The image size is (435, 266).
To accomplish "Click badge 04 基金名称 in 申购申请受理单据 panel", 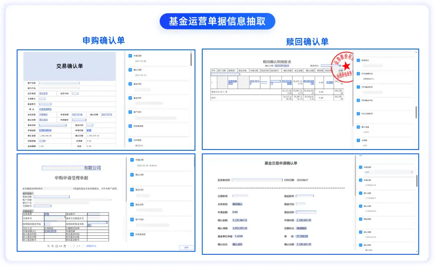I will [x=132, y=205].
